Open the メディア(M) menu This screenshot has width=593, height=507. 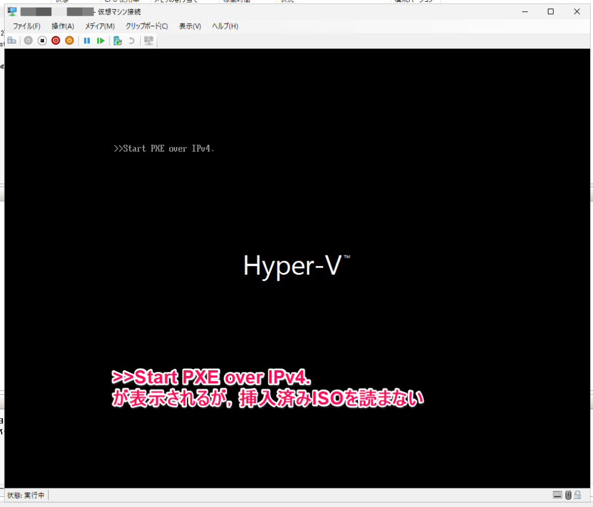pyautogui.click(x=100, y=26)
